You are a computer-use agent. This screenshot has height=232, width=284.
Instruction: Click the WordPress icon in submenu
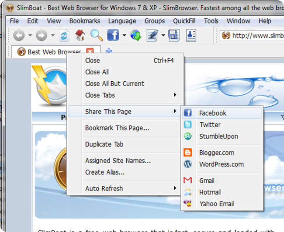click(x=188, y=164)
